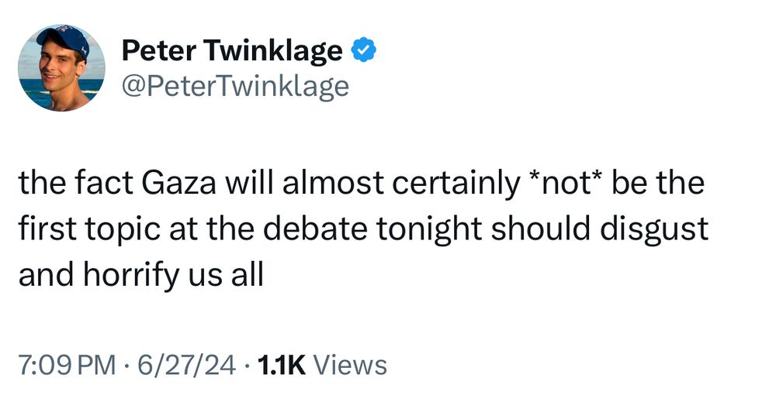Click the blue verified checkmark badge
Screen dimensions: 776x402
[364, 51]
